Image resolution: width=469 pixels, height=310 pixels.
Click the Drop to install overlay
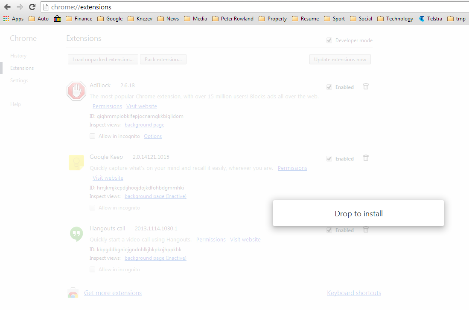coord(358,213)
